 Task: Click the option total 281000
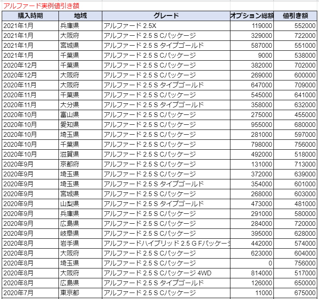(252, 135)
